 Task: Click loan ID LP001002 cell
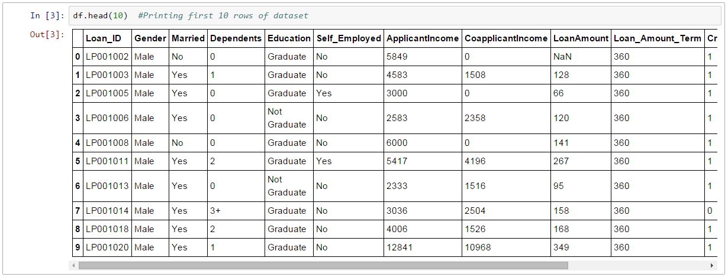tap(107, 57)
